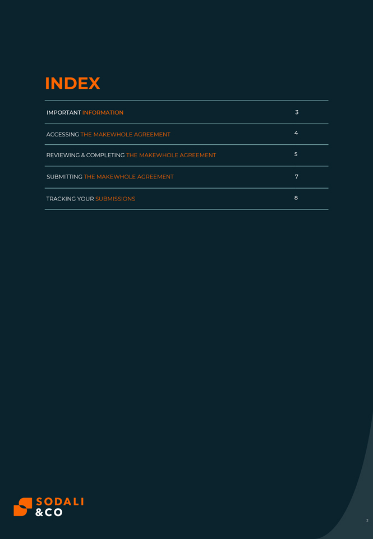373x539 pixels.
Task: Click the word ACCESSING in the index
Action: (x=62, y=134)
